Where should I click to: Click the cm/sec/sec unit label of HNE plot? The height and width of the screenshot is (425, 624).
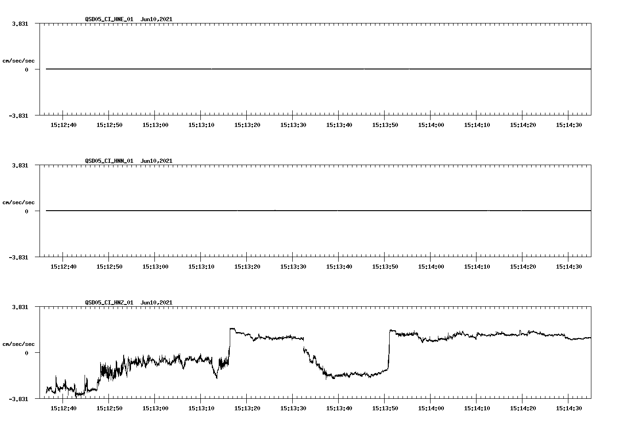(18, 61)
